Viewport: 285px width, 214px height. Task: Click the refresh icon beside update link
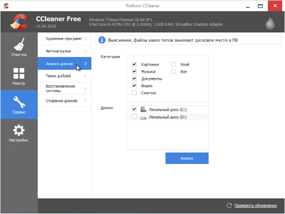[229, 205]
